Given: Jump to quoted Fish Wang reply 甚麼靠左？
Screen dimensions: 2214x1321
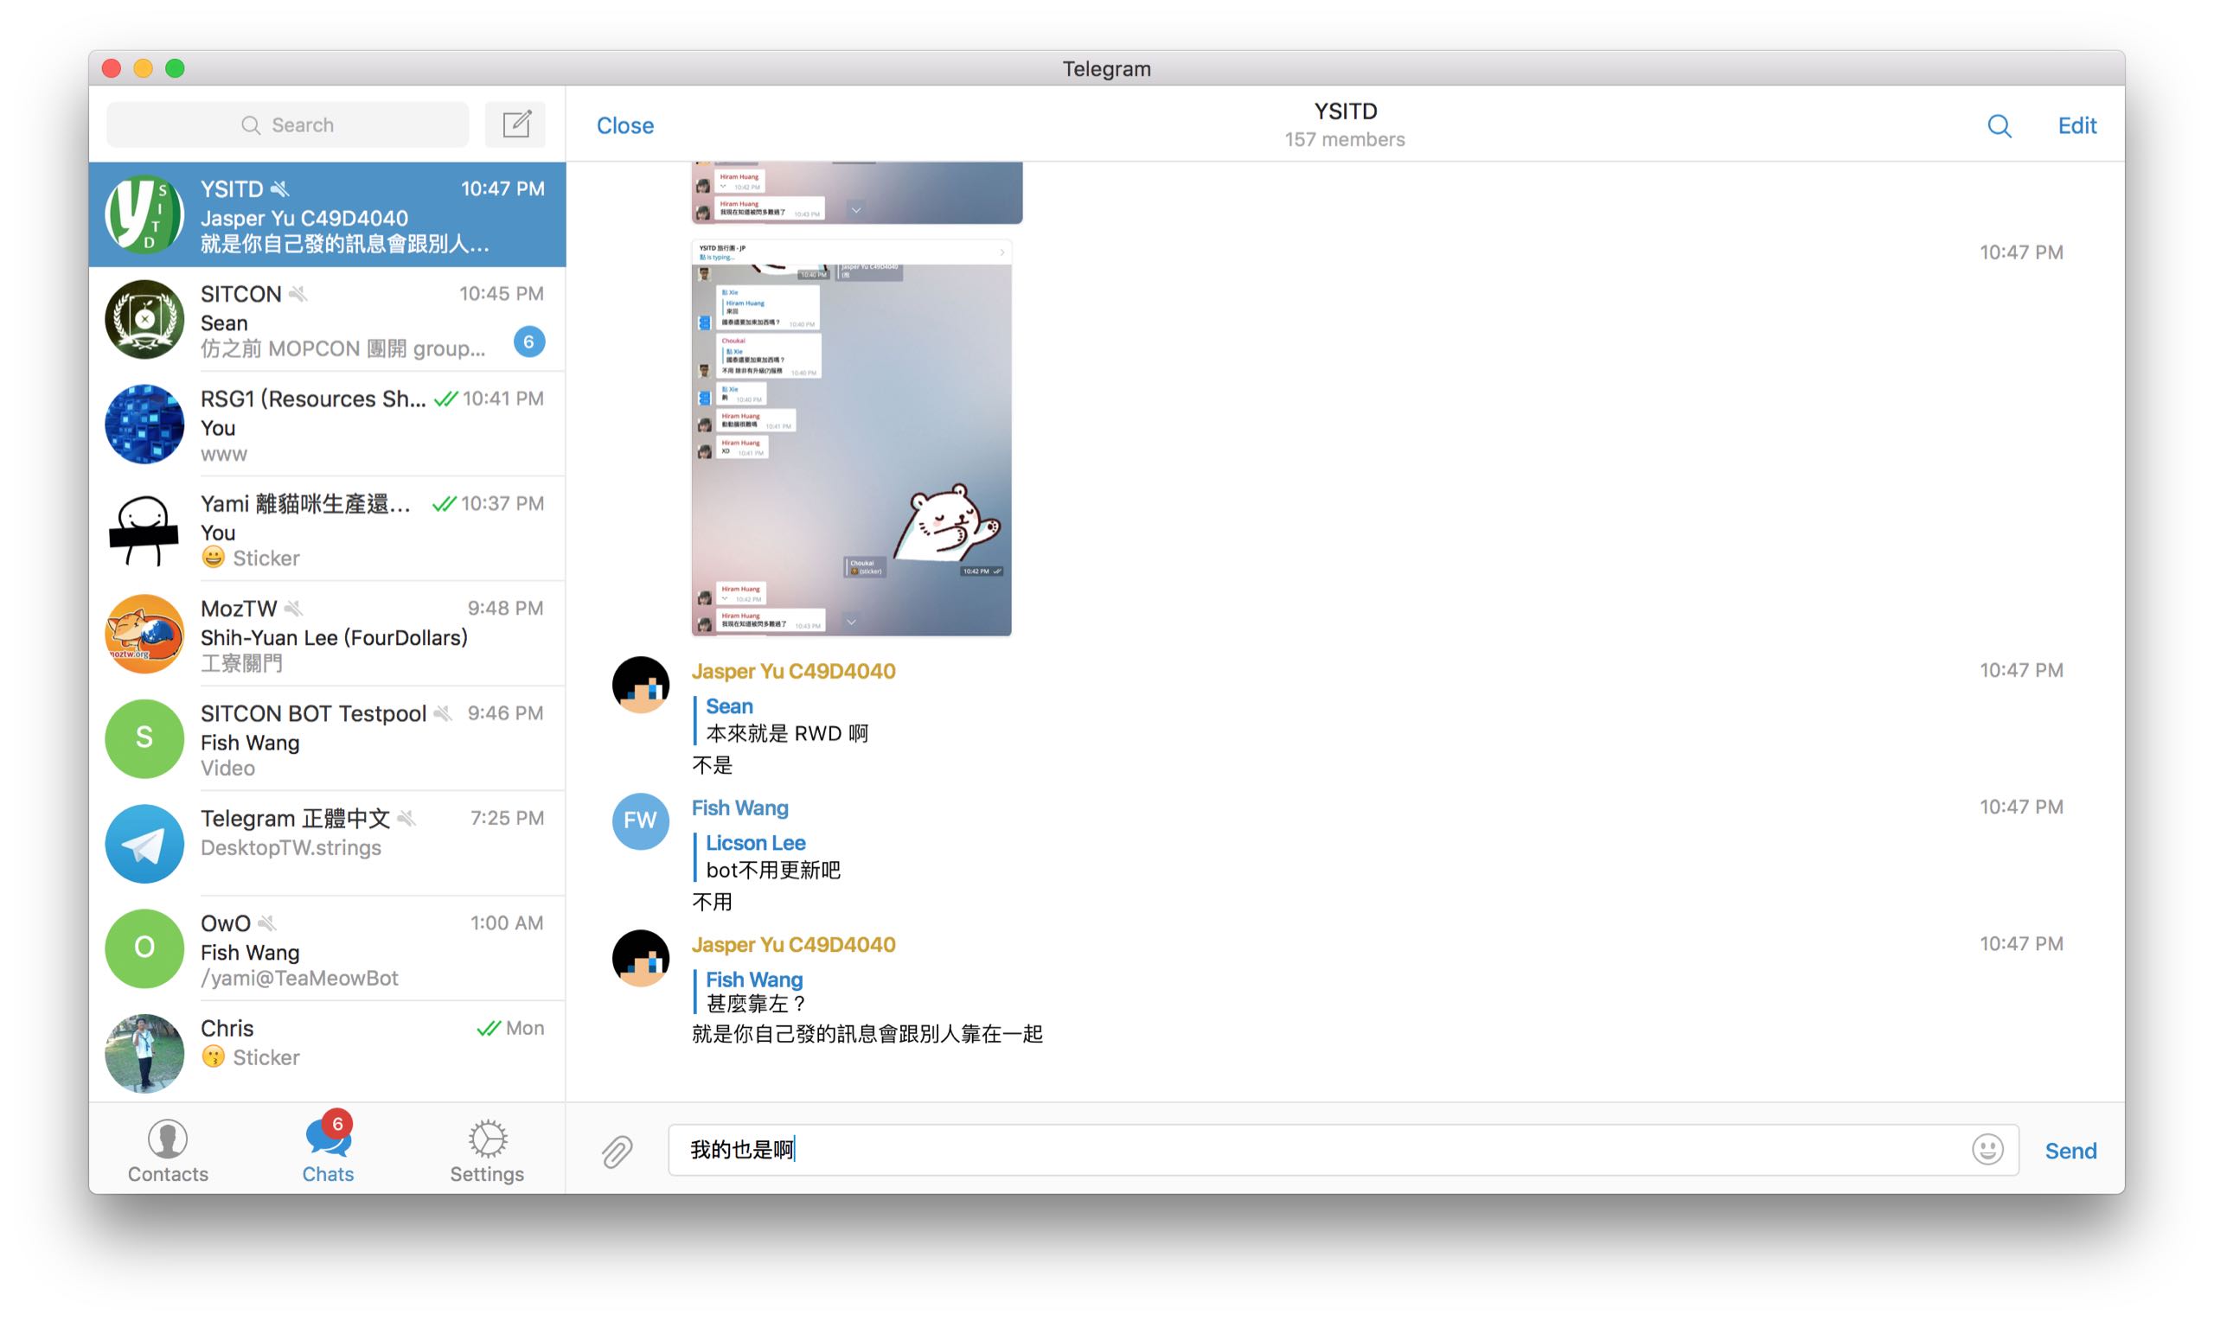Looking at the screenshot, I should click(751, 992).
